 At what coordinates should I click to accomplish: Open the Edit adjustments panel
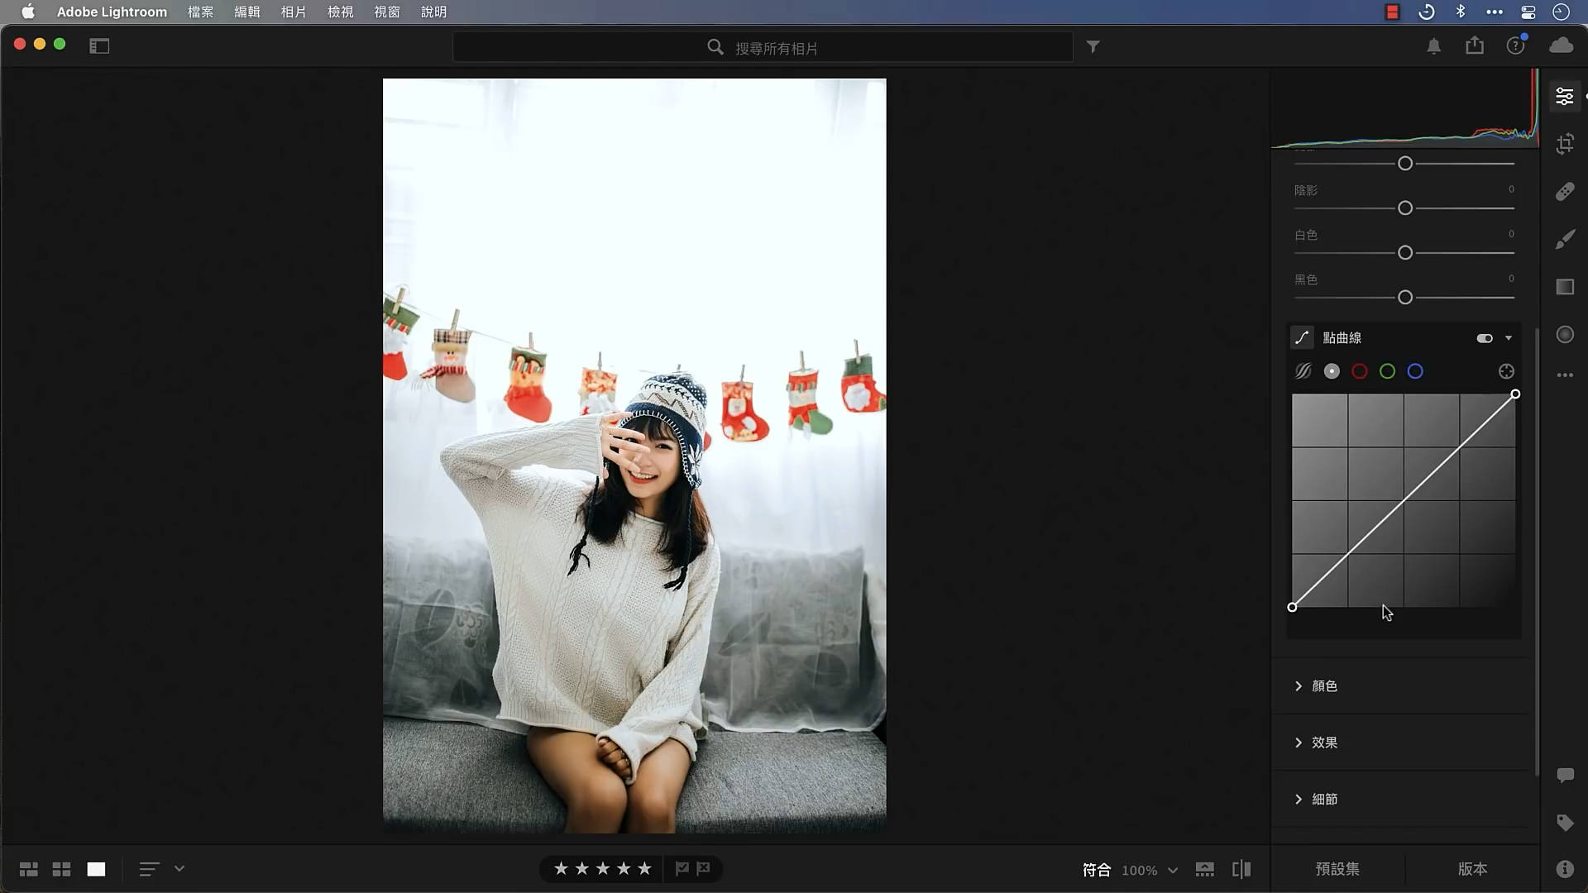pos(1565,96)
